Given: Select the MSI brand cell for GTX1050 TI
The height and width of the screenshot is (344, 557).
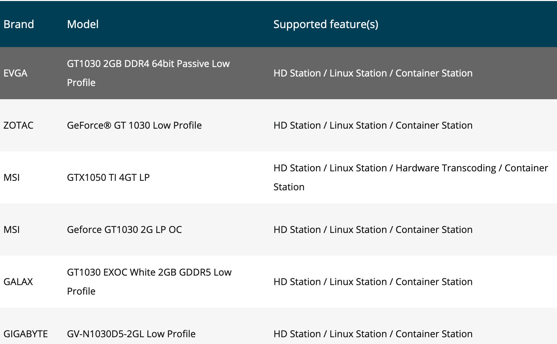Looking at the screenshot, I should (x=12, y=177).
